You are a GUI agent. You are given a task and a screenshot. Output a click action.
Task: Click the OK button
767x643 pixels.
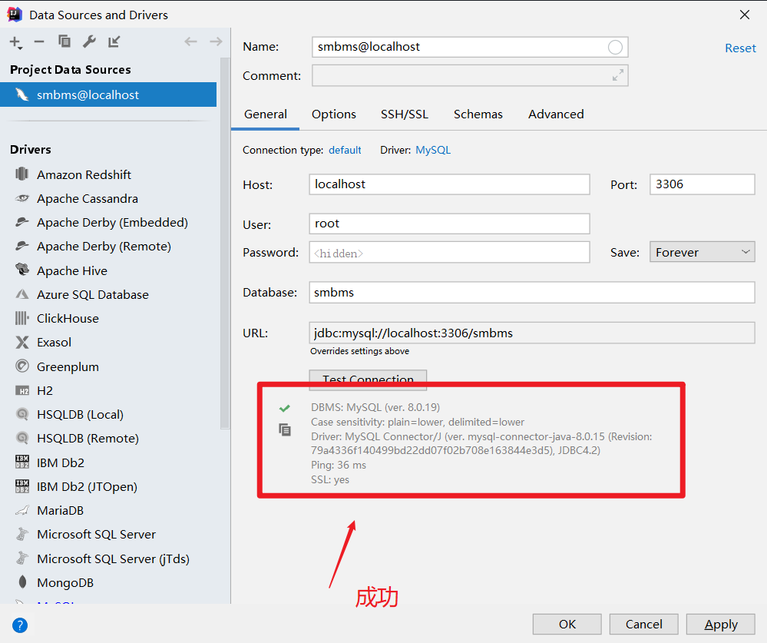pos(567,624)
